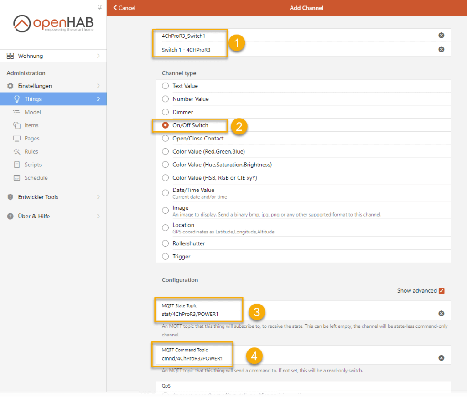
Task: Expand the Entwickler Tools section arrow
Action: click(99, 197)
